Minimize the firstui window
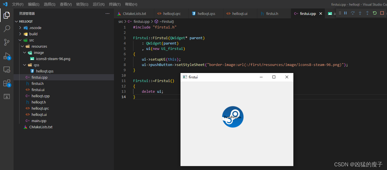Viewport: 387px width, 170px height. click(x=261, y=77)
